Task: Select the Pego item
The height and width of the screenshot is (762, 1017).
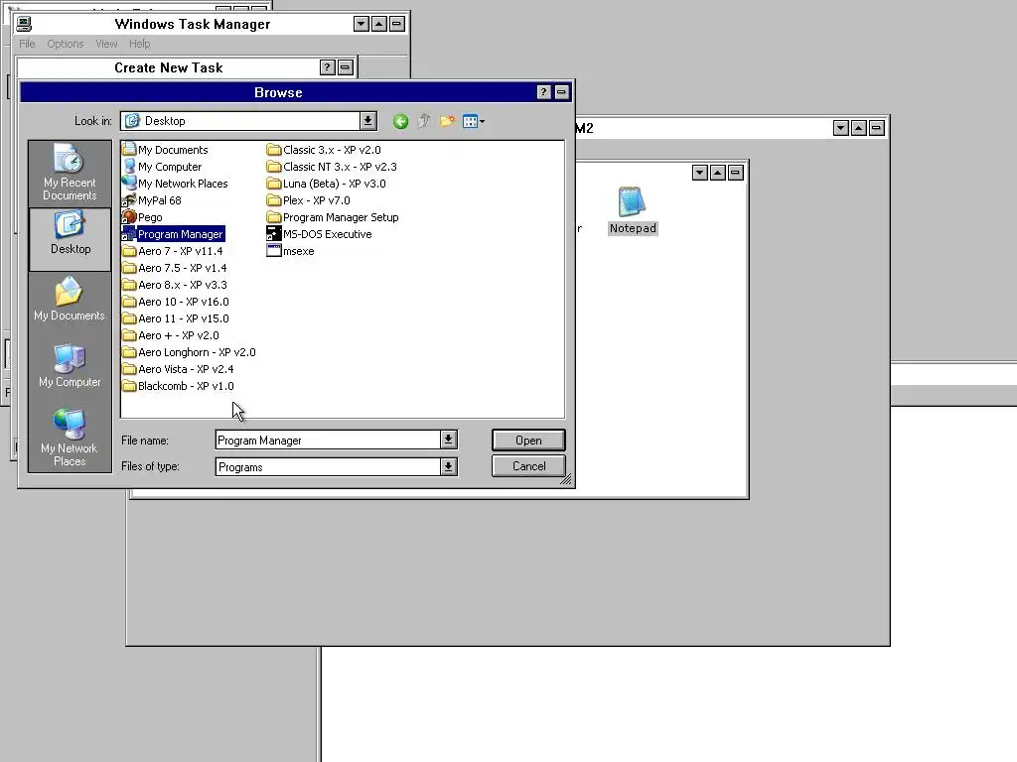Action: tap(143, 217)
